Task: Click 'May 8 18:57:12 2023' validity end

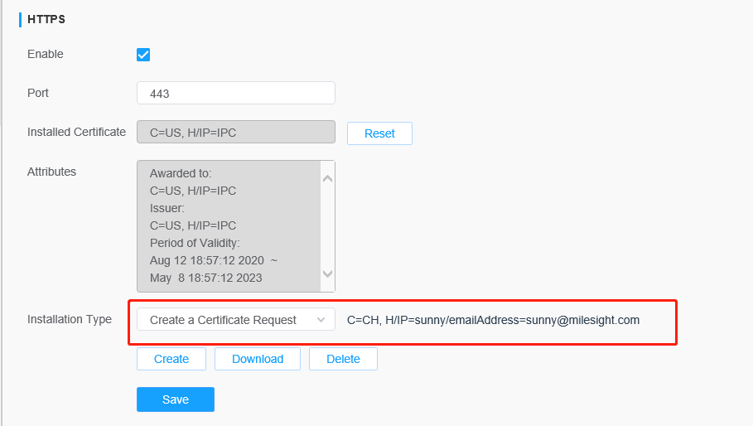Action: [206, 278]
